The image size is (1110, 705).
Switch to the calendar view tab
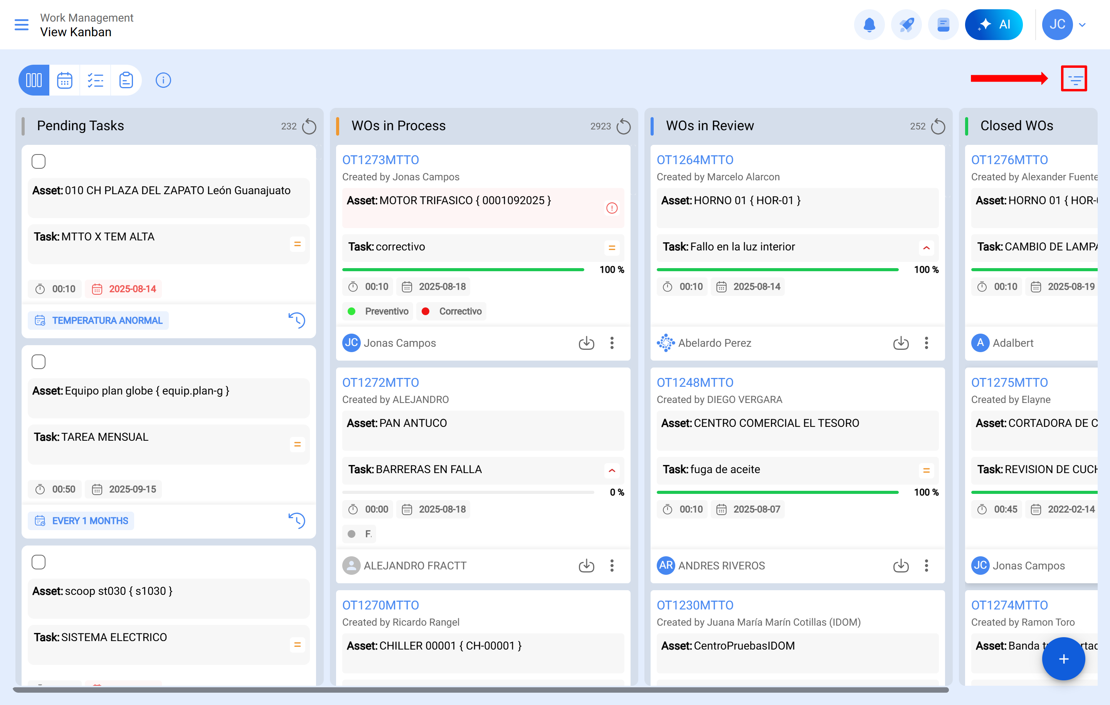64,80
